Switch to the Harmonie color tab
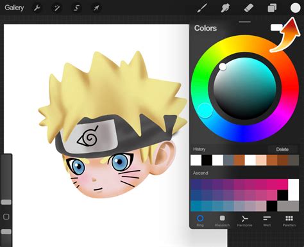 pyautogui.click(x=244, y=221)
